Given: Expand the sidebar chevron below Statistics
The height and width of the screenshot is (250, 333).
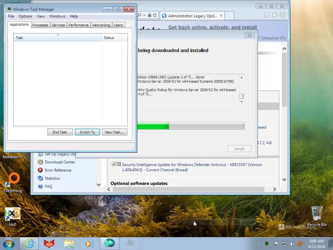Looking at the screenshot, I should coord(99,185).
